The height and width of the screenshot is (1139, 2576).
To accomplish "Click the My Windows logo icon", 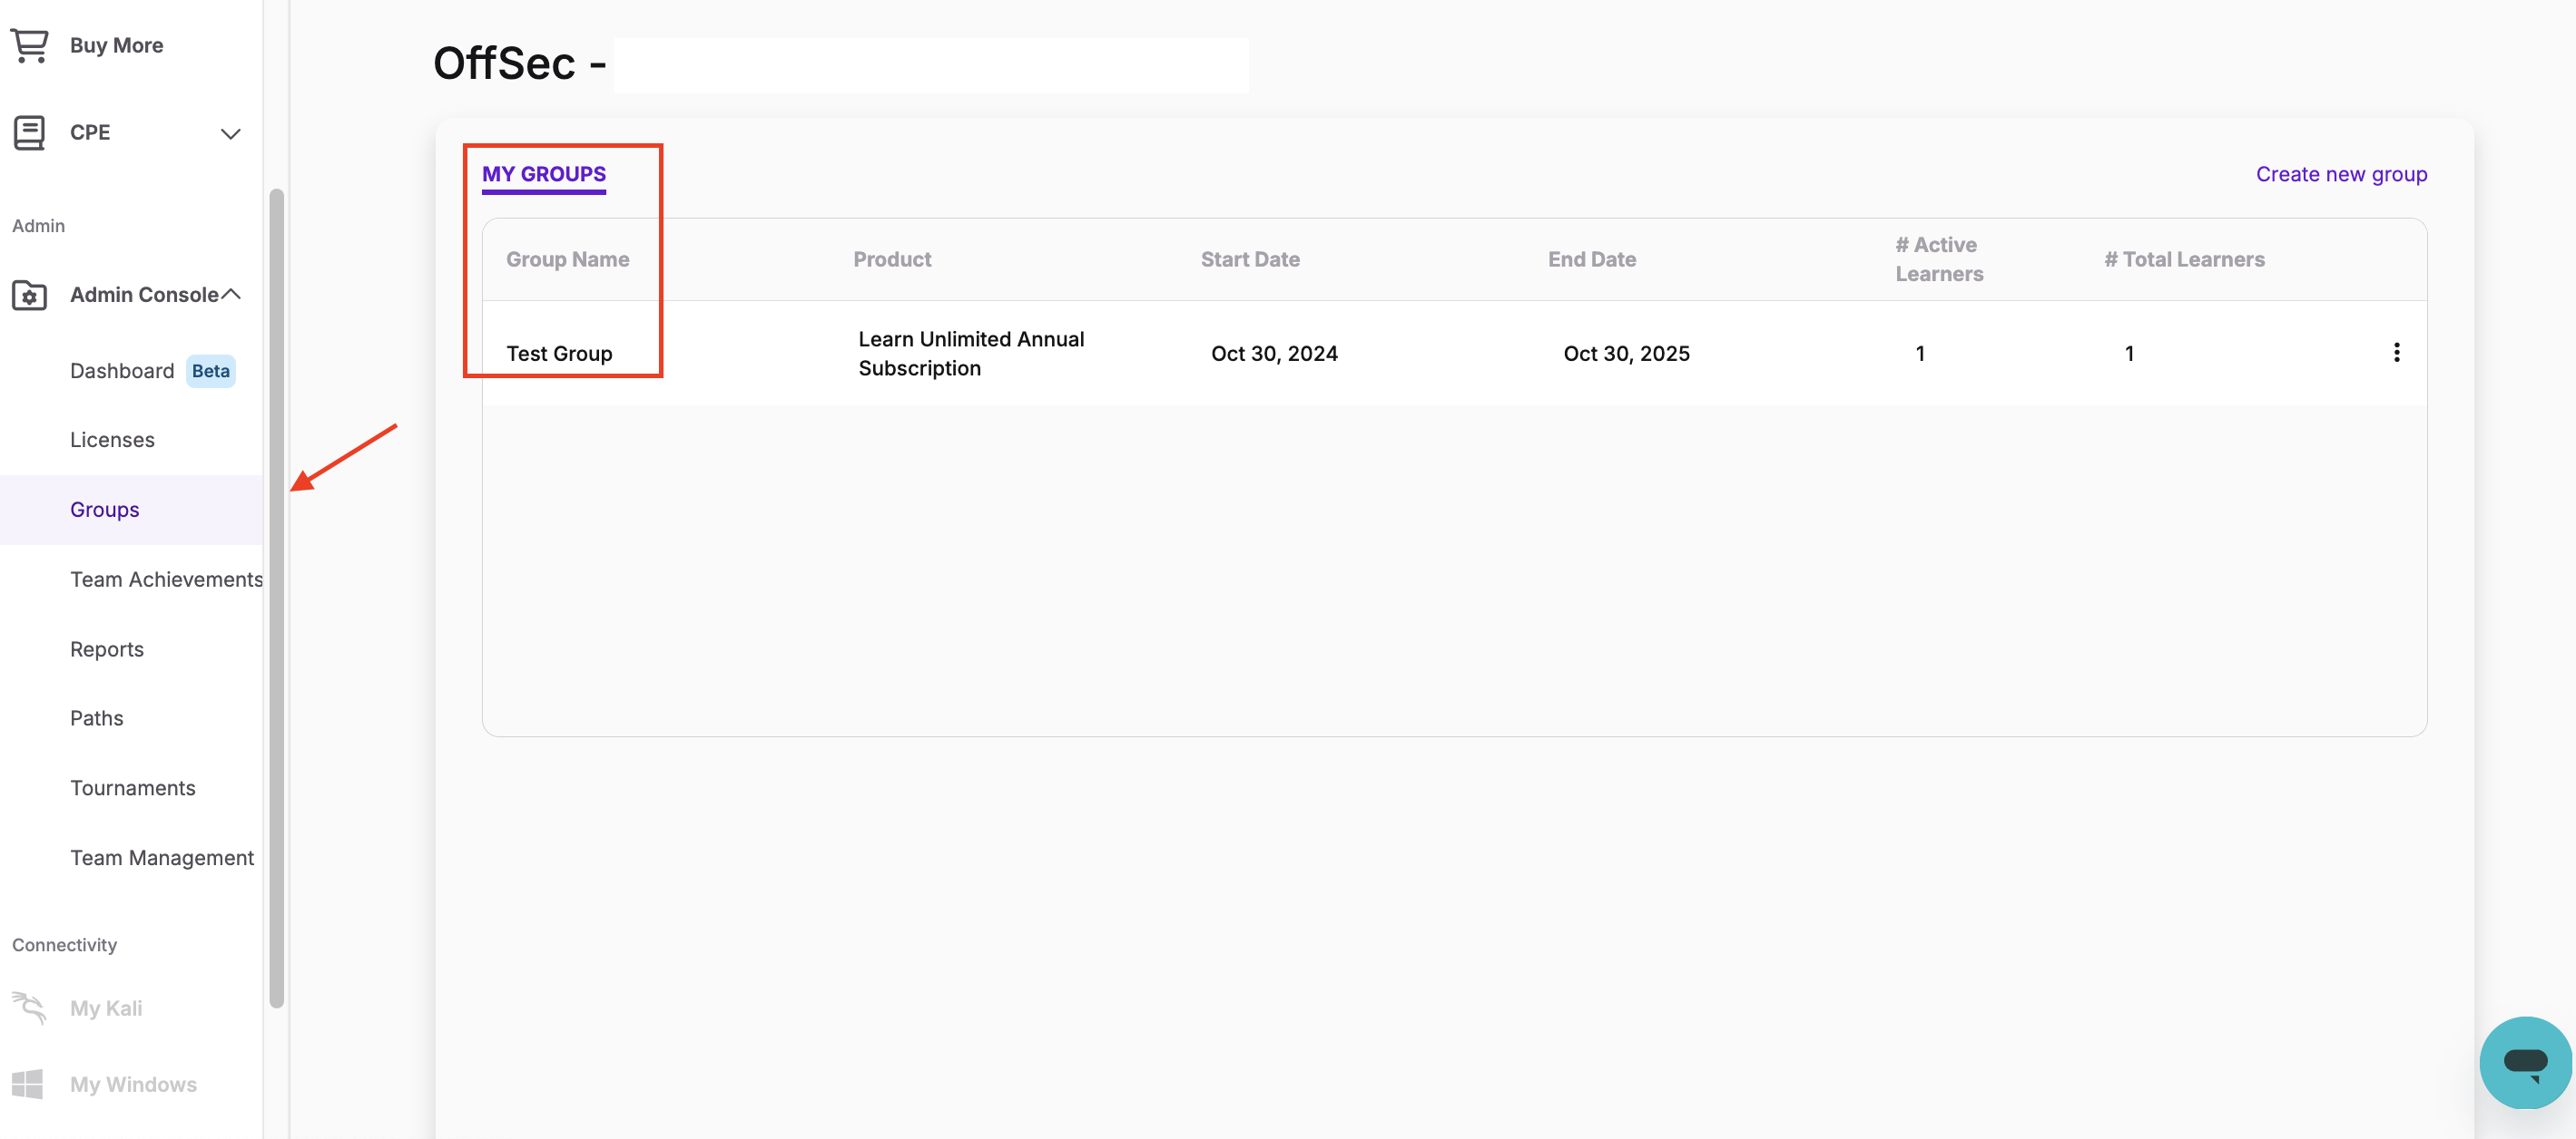I will coord(28,1083).
